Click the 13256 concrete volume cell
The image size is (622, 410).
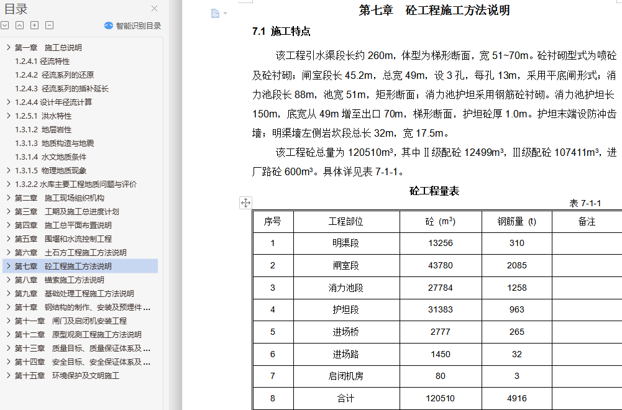coord(441,243)
